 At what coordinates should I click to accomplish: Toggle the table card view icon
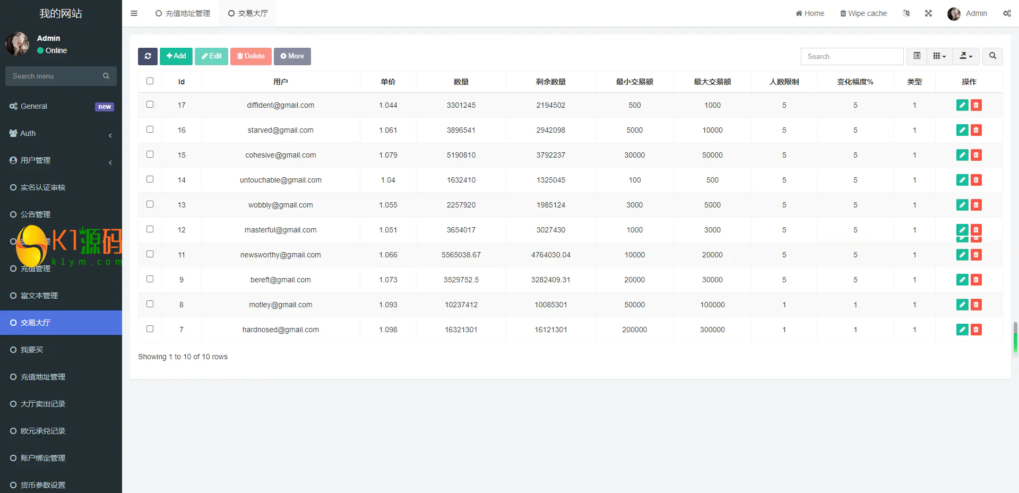(x=917, y=56)
